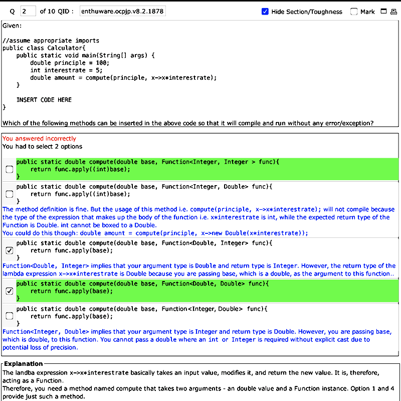Click the QID field enthuware.ocpjp.v8.2.1878

(x=122, y=11)
